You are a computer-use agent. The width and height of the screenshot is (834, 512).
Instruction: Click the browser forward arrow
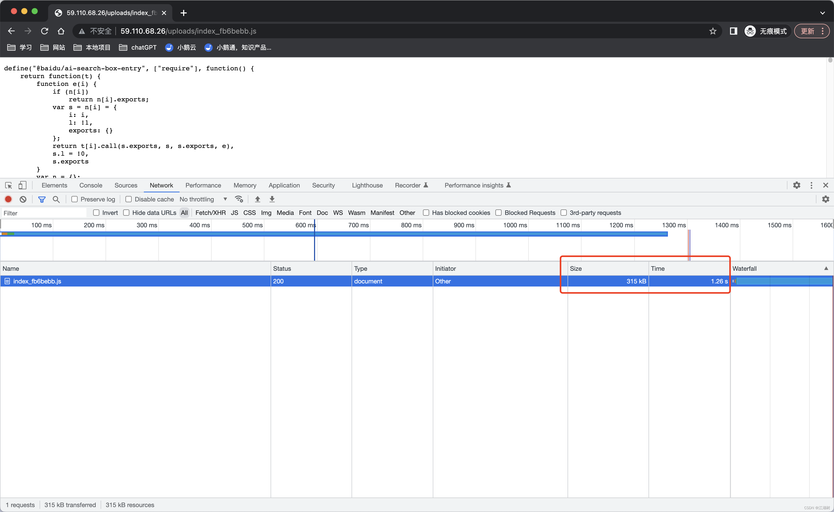tap(28, 31)
